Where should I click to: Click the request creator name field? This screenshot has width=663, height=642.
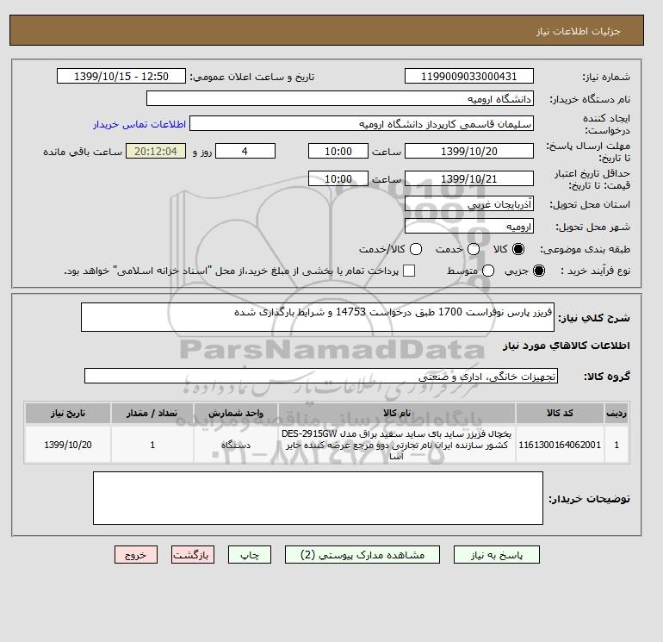(x=362, y=123)
